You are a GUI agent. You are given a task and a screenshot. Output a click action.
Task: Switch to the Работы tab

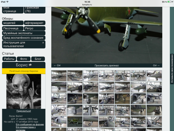pos(9,59)
